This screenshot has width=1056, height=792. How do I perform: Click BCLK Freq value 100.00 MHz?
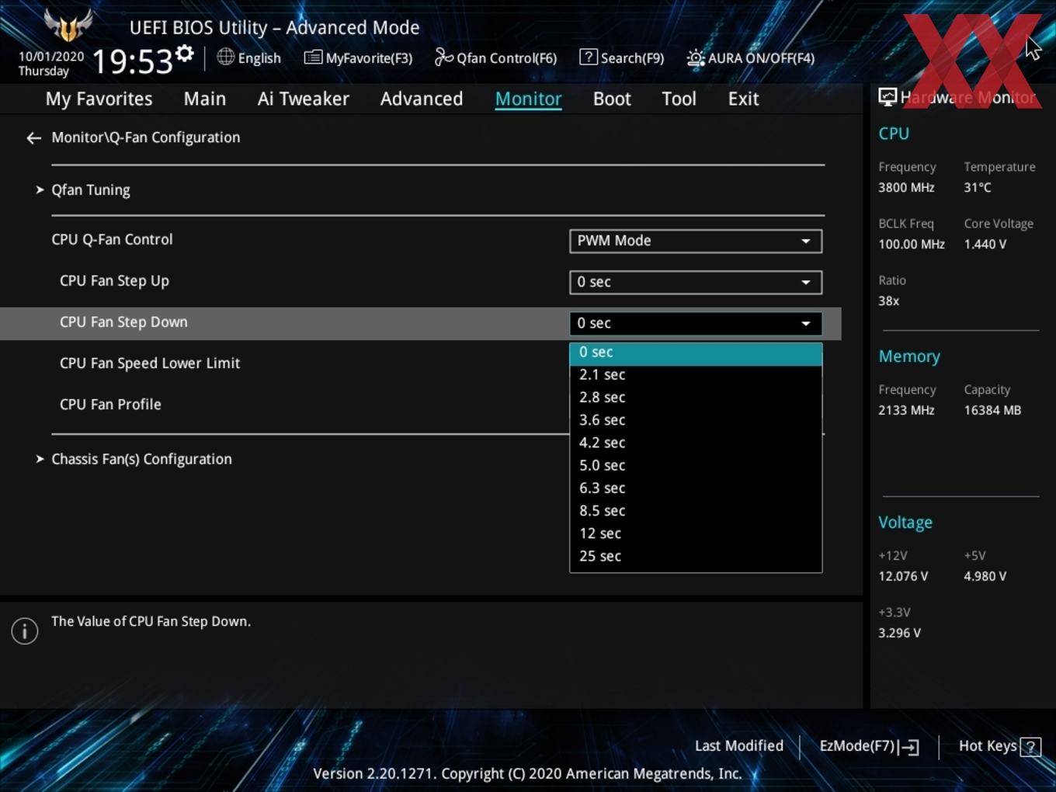pyautogui.click(x=912, y=245)
